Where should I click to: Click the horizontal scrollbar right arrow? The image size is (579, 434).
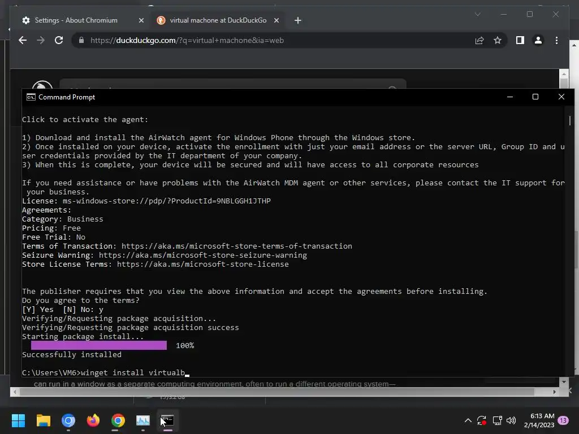pos(554,392)
